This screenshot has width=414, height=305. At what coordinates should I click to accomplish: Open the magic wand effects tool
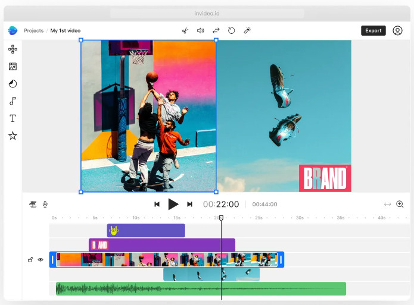click(247, 30)
